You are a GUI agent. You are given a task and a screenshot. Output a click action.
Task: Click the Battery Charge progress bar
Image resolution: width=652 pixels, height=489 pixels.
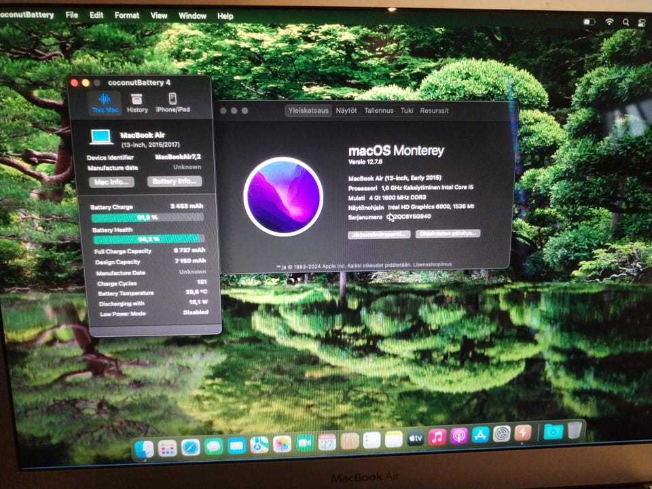point(147,217)
